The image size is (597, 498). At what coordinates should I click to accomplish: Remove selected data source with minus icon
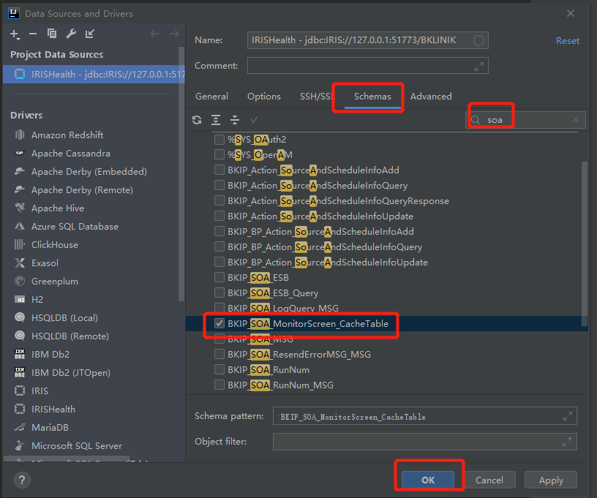[x=33, y=34]
